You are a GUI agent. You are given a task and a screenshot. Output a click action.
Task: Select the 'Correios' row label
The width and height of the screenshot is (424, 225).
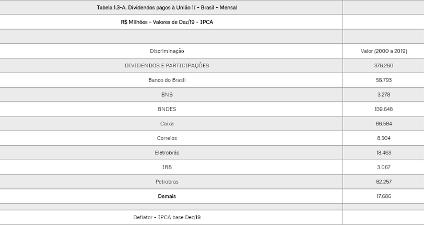pyautogui.click(x=167, y=138)
